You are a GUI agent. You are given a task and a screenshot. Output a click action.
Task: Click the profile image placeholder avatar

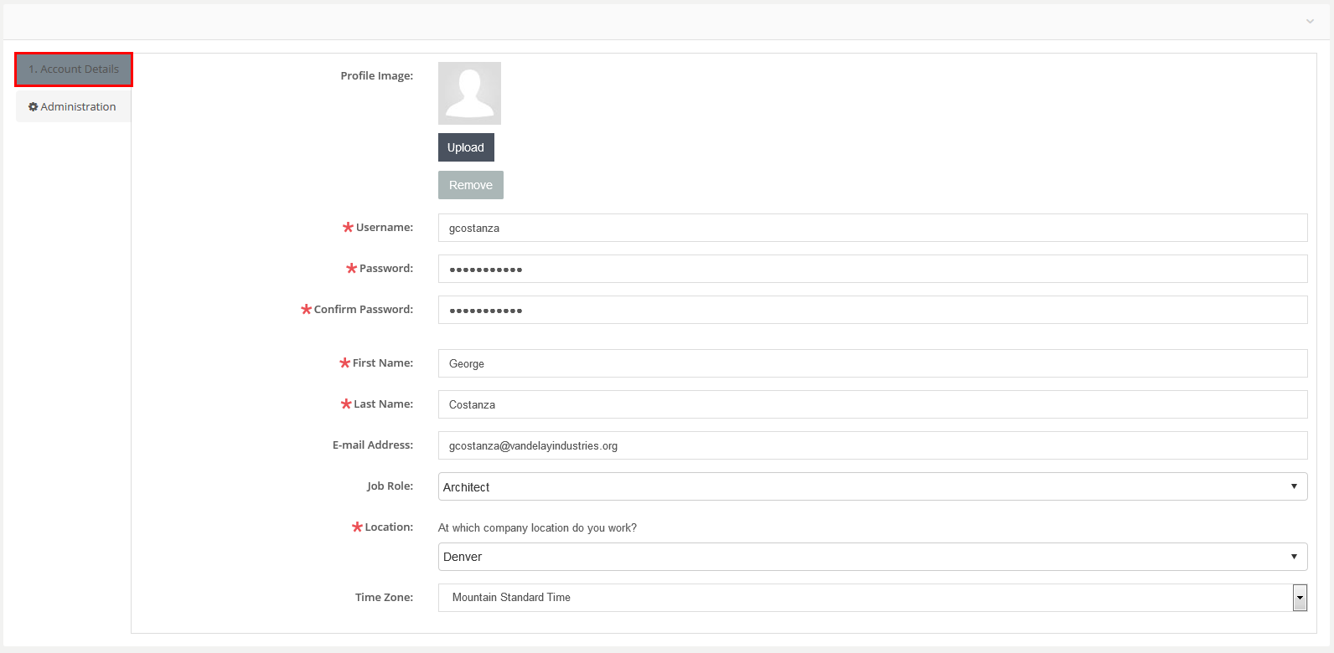469,93
